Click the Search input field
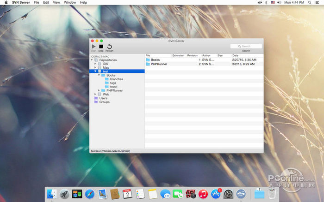This screenshot has width=324, height=202. click(246, 46)
